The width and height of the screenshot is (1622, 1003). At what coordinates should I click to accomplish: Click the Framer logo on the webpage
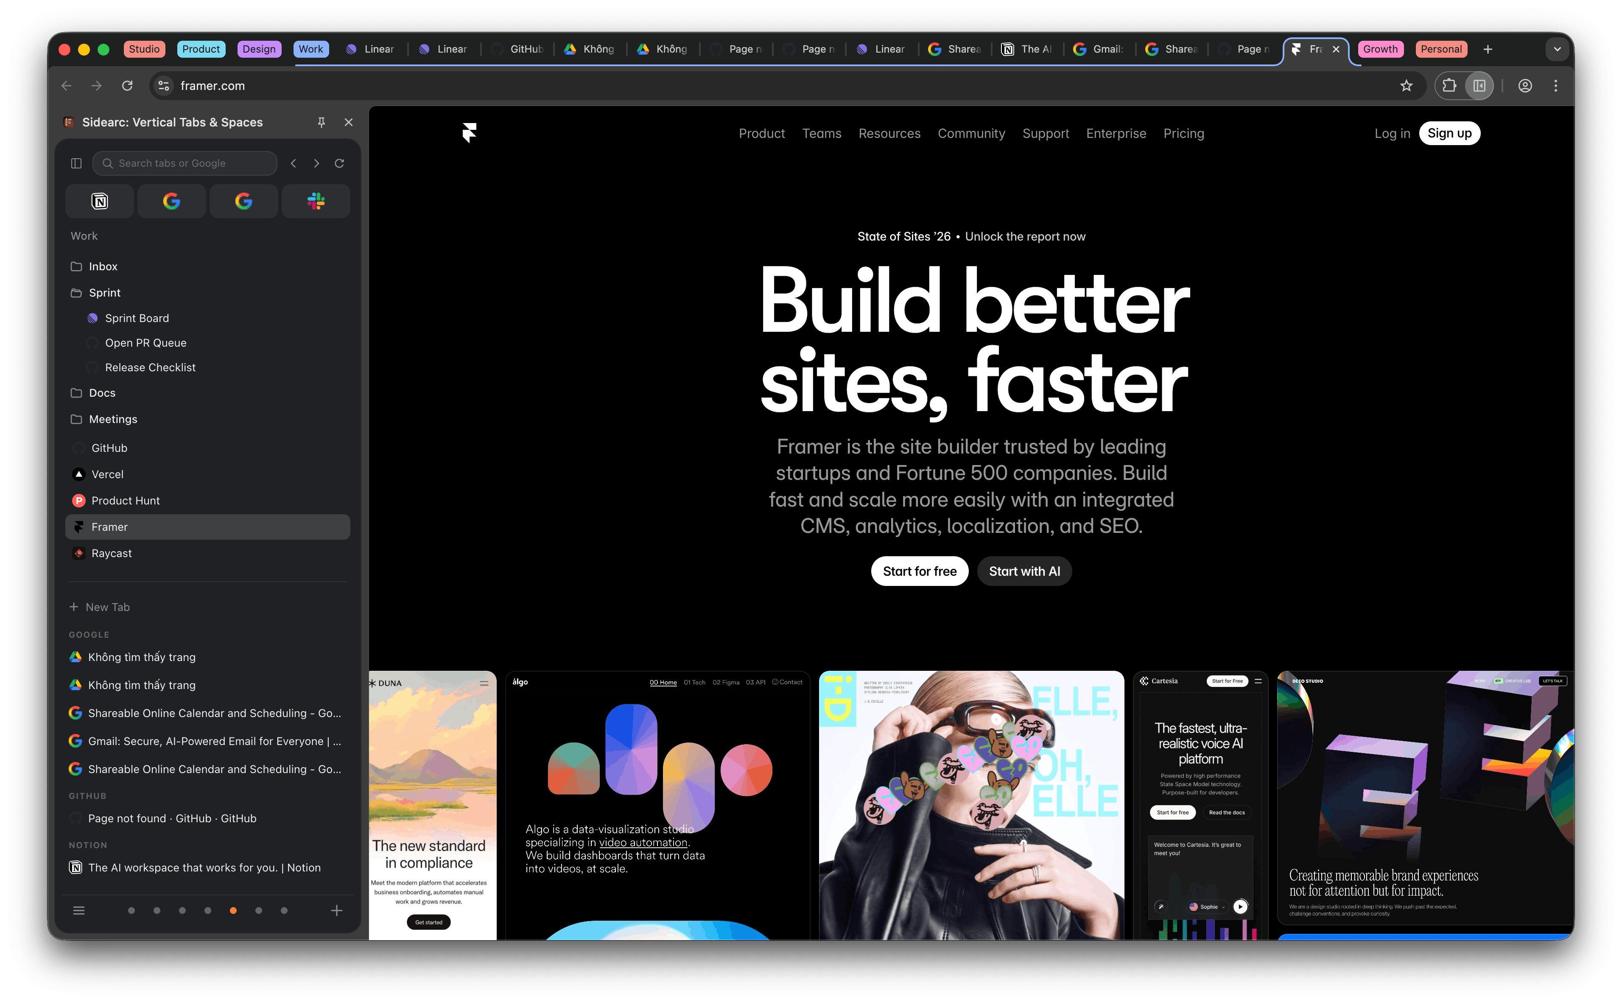coord(470,133)
